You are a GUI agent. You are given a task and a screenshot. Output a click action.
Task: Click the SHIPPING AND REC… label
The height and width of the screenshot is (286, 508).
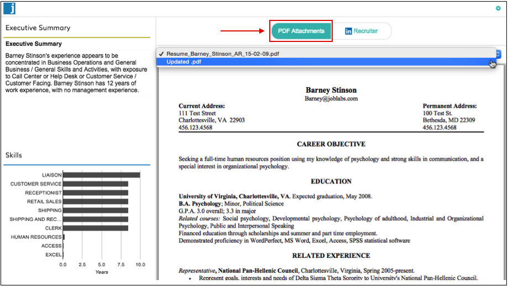[x=35, y=219]
